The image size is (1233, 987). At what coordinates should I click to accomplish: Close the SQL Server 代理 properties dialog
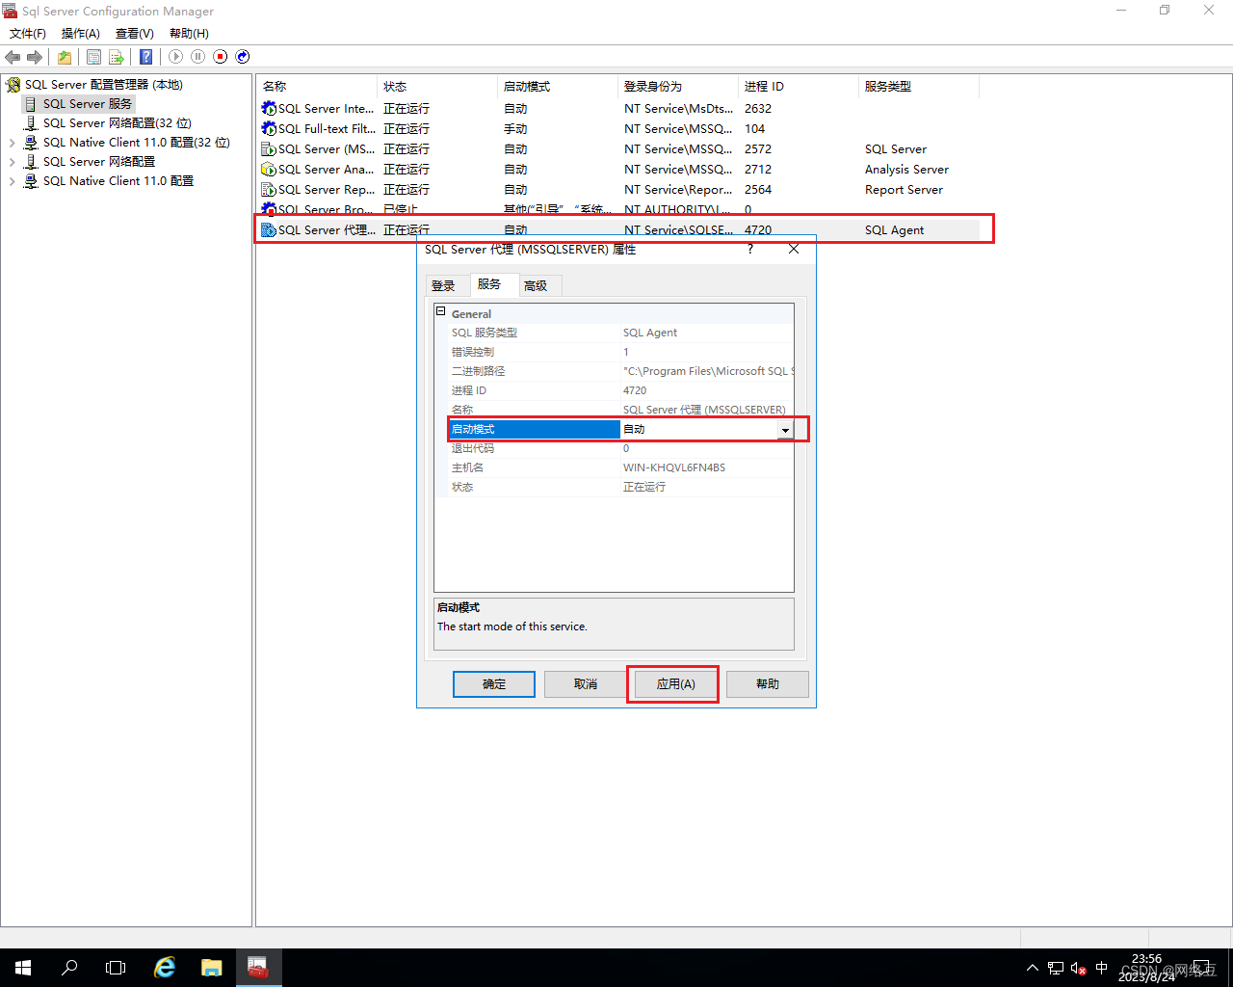[794, 249]
